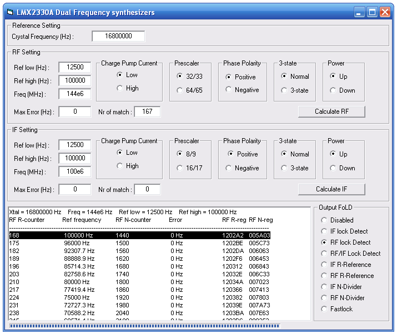Select 3-state option in RF Setting
The width and height of the screenshot is (397, 334).
coord(295,90)
